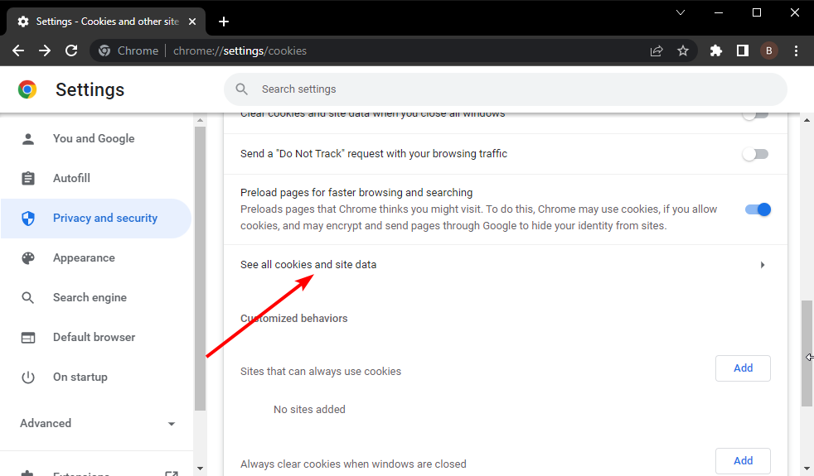814x476 pixels.
Task: Click the search magnifier icon in settings
Action: [x=241, y=89]
